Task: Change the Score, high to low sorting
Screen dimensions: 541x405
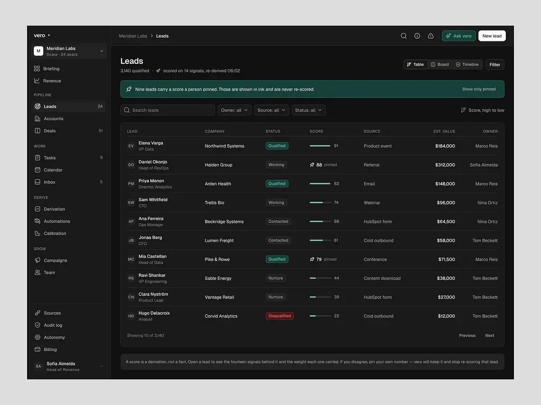Action: [x=482, y=110]
